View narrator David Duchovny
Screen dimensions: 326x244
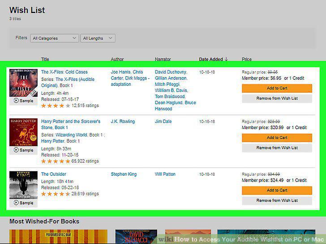tap(171, 72)
